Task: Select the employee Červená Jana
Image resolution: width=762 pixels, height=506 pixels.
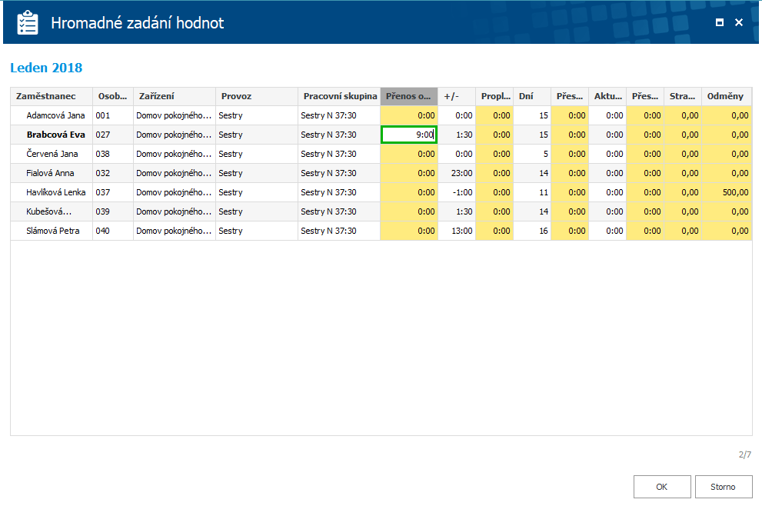Action: coord(52,154)
